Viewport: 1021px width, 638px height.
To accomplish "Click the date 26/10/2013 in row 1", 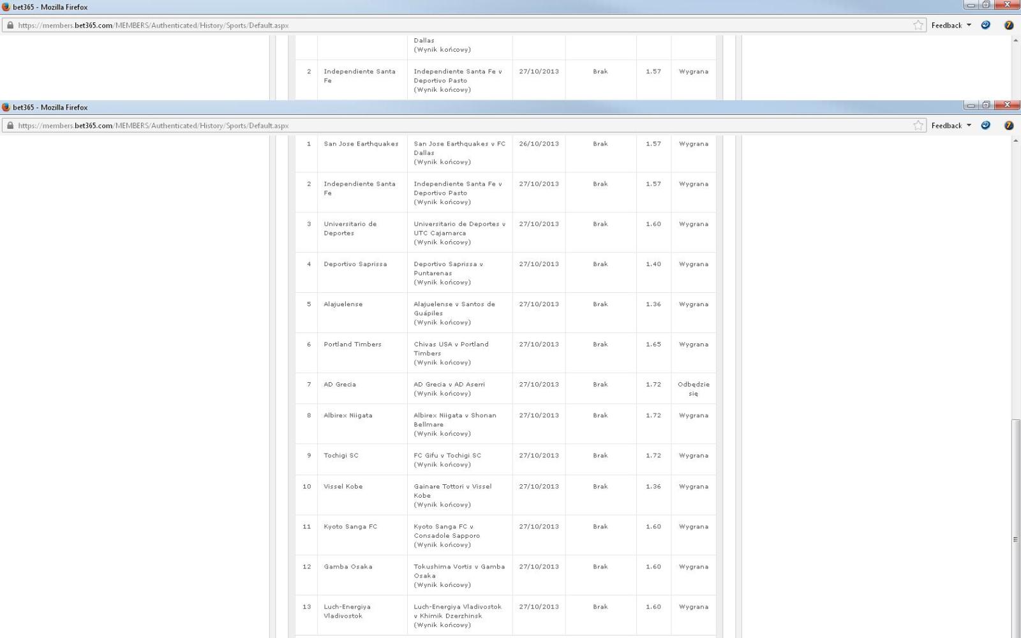I will point(539,144).
